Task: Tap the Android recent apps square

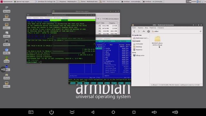Action: point(134,112)
